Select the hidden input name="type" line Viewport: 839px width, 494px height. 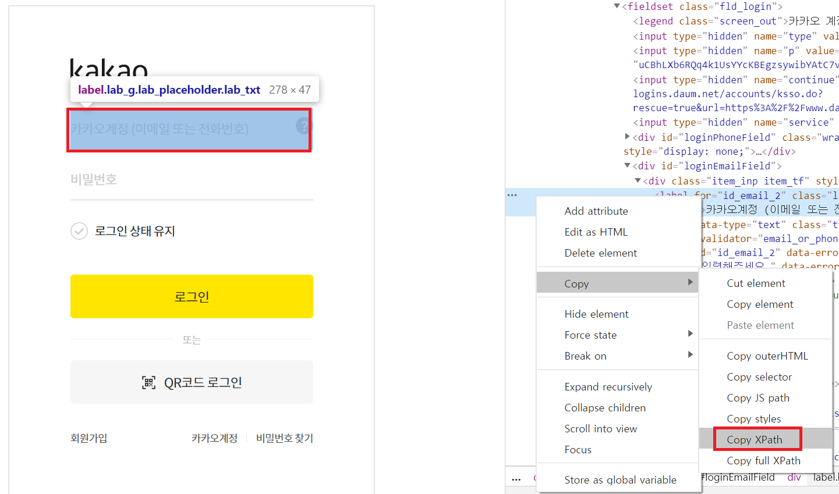coord(736,36)
